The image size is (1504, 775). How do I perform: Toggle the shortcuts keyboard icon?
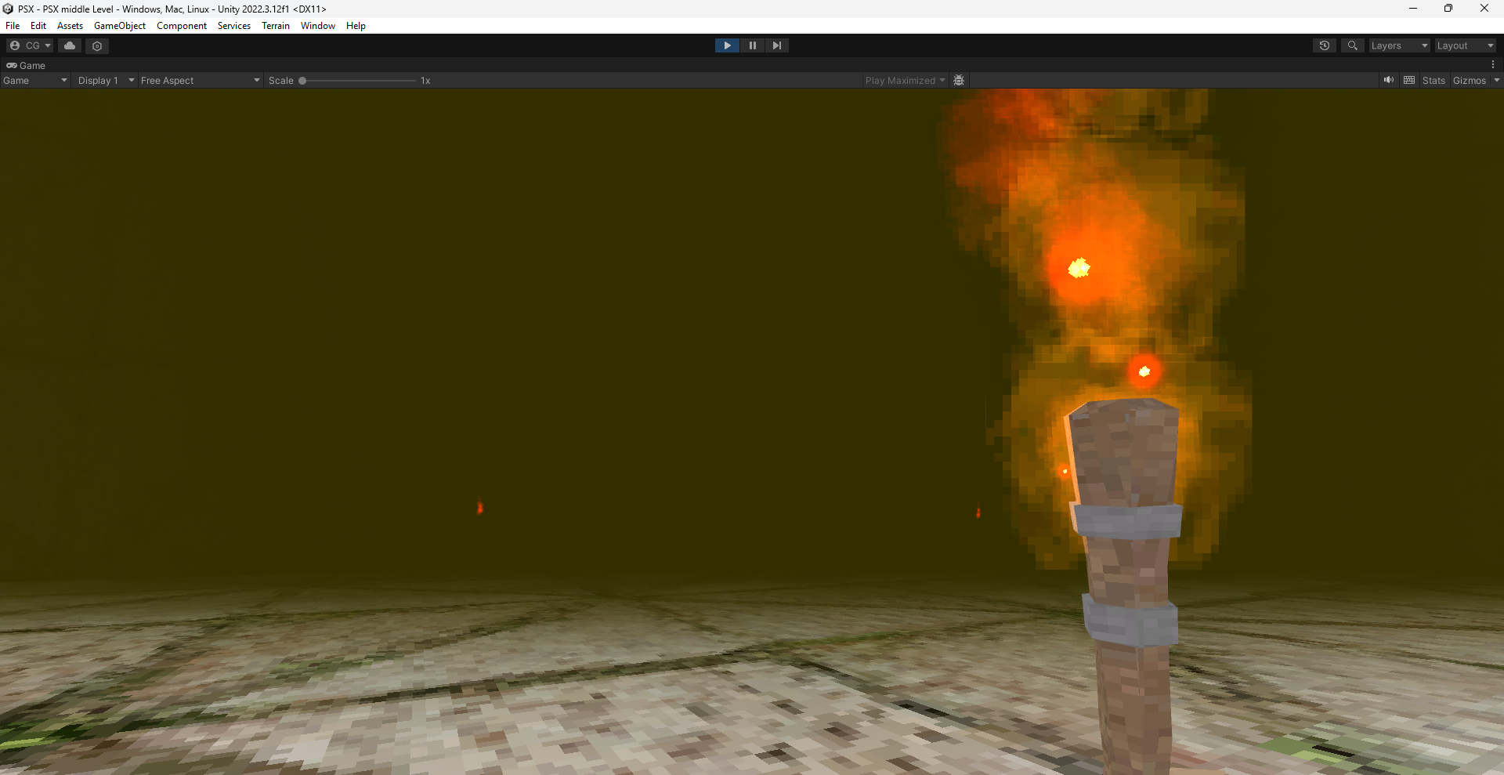point(1409,80)
